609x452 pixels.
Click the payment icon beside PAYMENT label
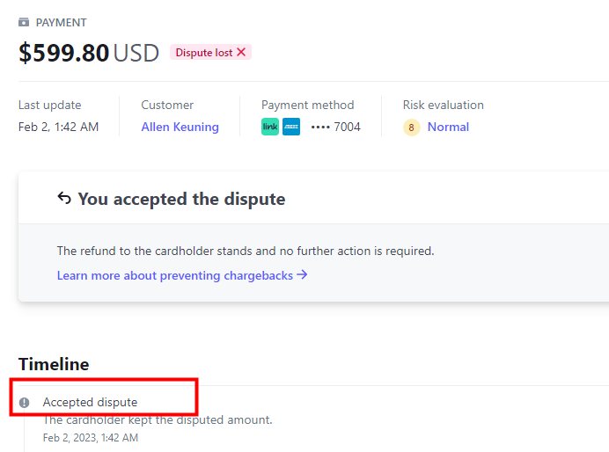(x=24, y=22)
